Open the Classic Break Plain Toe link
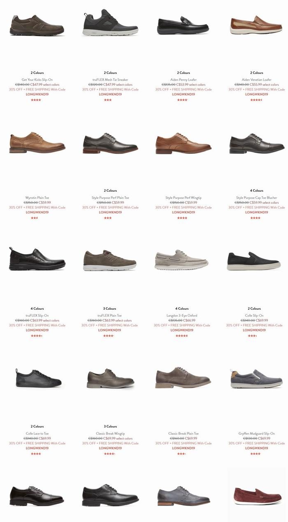This screenshot has height=522, width=288. (183, 434)
